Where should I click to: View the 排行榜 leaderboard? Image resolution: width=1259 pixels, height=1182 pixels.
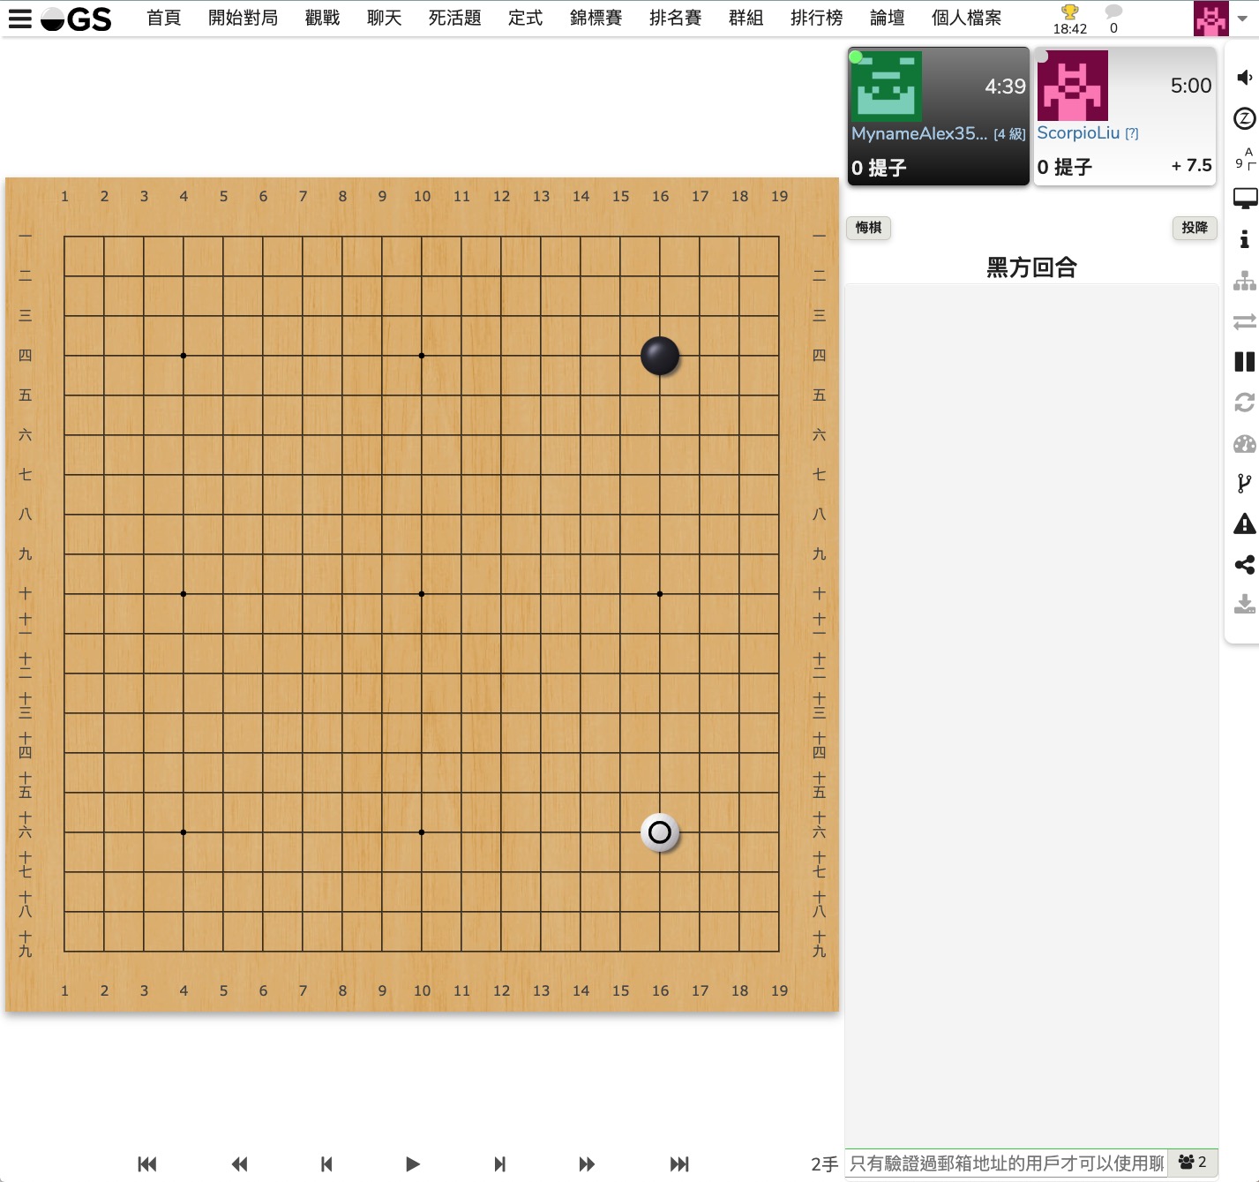point(817,18)
